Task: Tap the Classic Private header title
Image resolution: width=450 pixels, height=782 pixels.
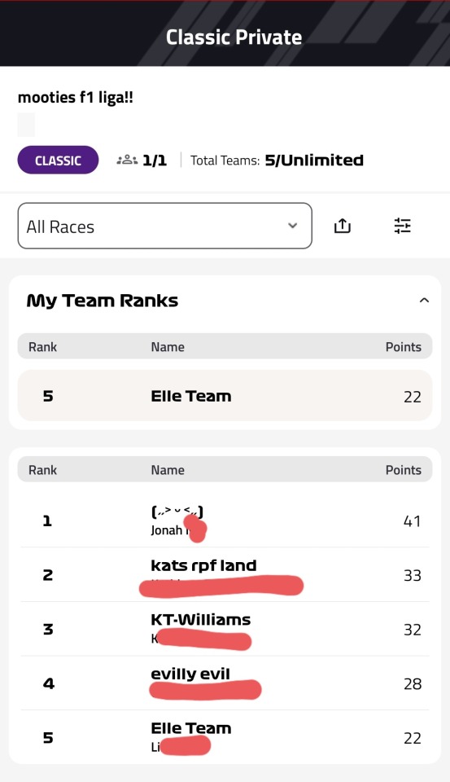Action: (234, 37)
